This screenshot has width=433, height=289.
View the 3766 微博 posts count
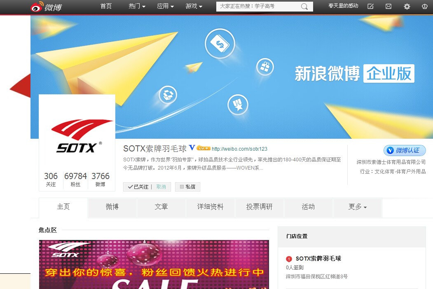(100, 179)
